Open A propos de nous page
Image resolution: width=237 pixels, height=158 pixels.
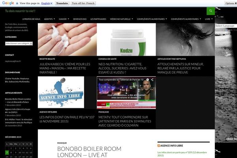(31, 19)
